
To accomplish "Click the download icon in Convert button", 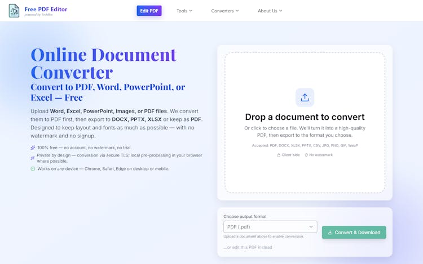I will (x=329, y=232).
